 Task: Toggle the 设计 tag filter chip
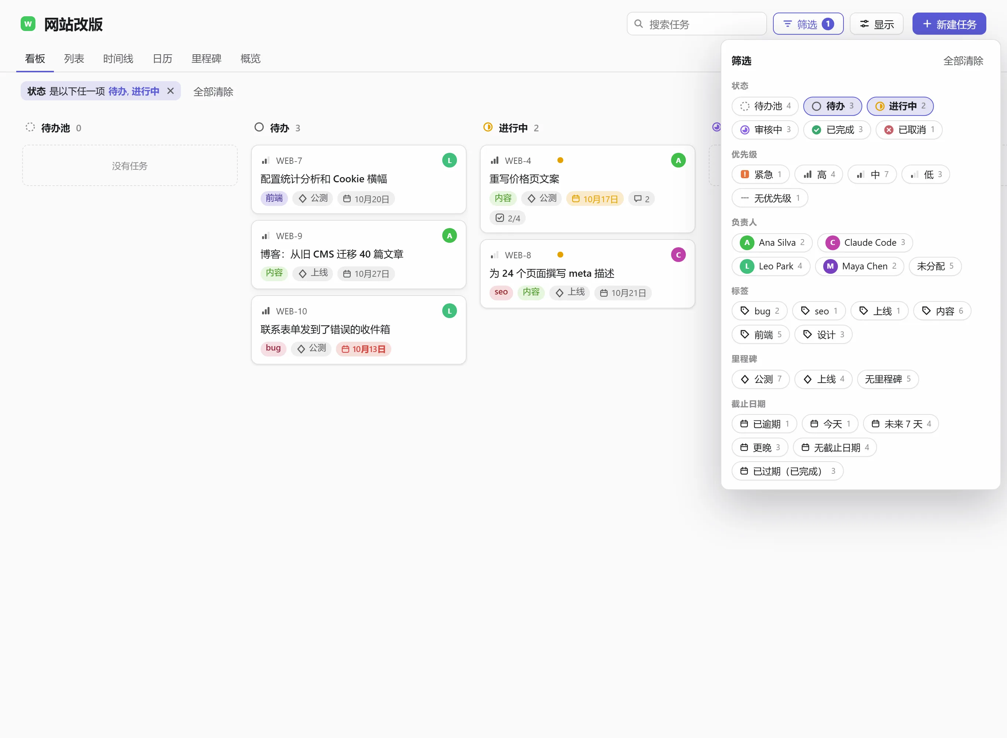(823, 335)
